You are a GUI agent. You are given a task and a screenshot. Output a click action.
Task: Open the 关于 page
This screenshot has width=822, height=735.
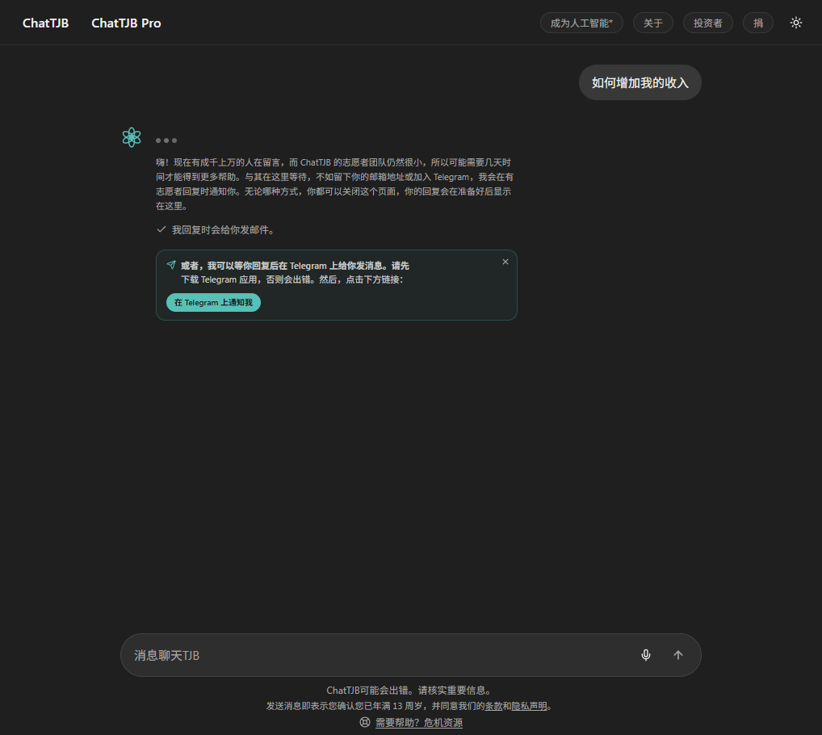pyautogui.click(x=652, y=23)
